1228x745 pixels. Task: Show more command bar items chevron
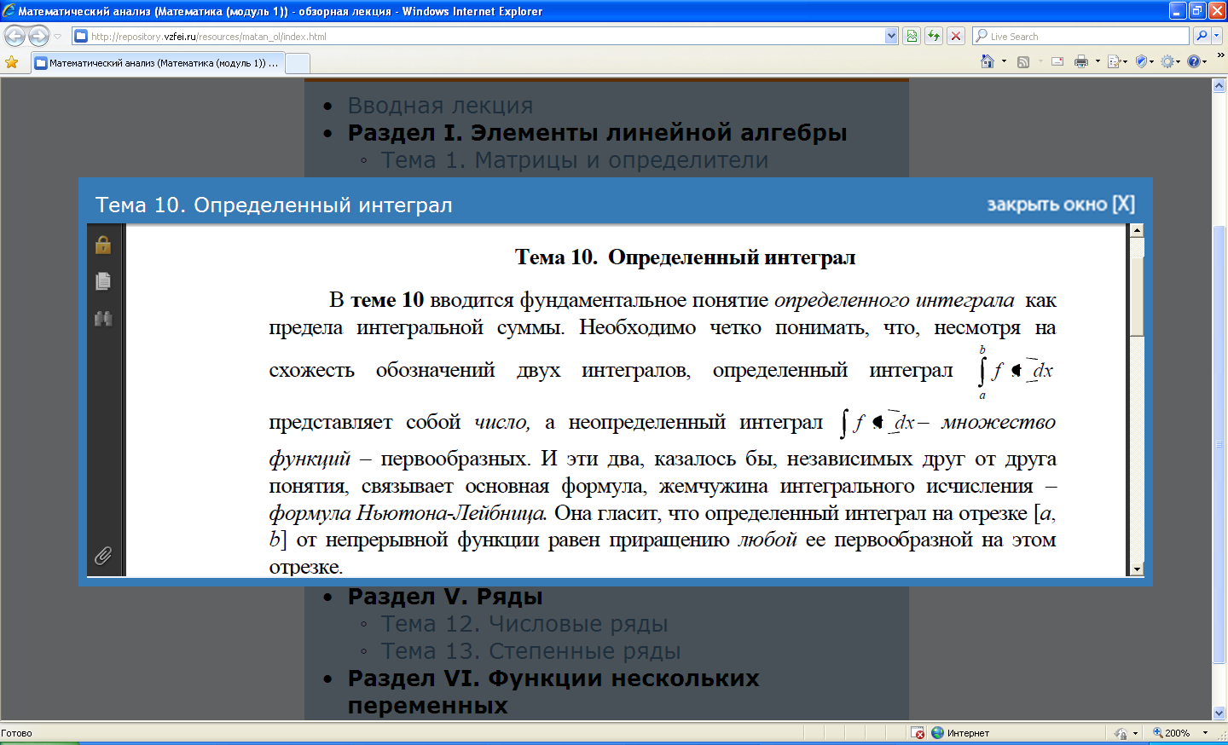(x=1220, y=55)
